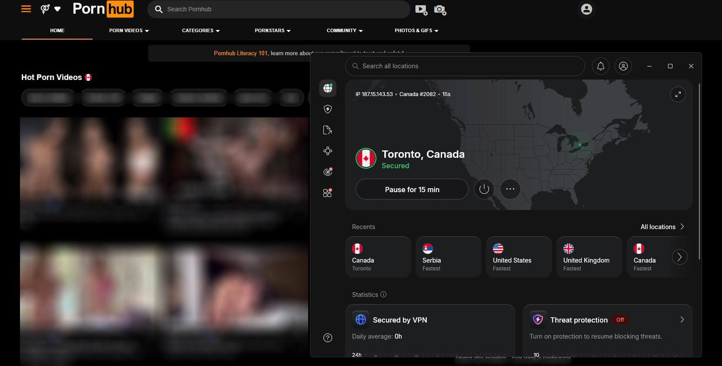Expand the COMMUNITY dropdown menu

point(345,30)
